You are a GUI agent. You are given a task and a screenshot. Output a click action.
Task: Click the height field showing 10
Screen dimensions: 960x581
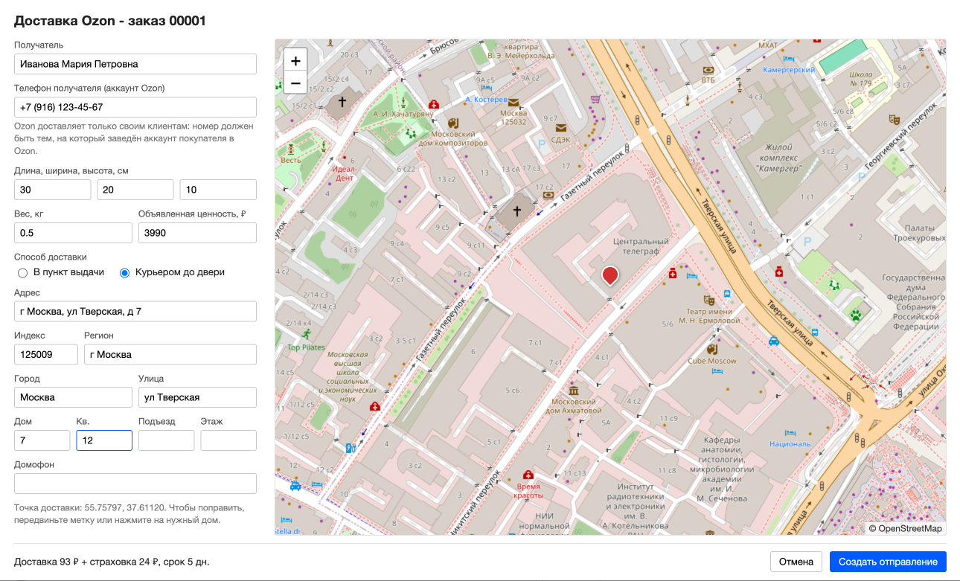pyautogui.click(x=218, y=190)
